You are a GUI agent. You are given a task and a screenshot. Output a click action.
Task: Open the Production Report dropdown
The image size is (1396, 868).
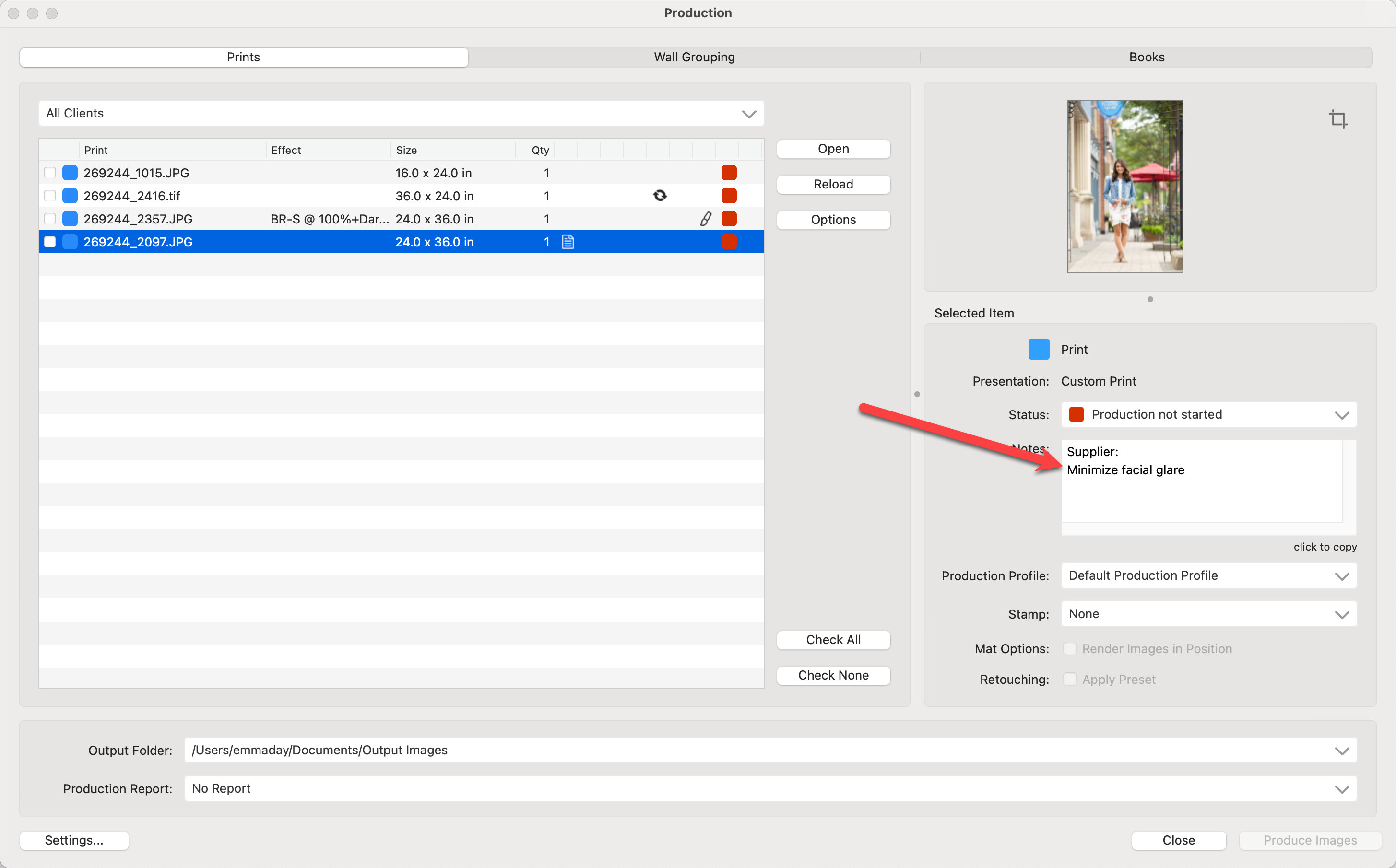click(770, 788)
